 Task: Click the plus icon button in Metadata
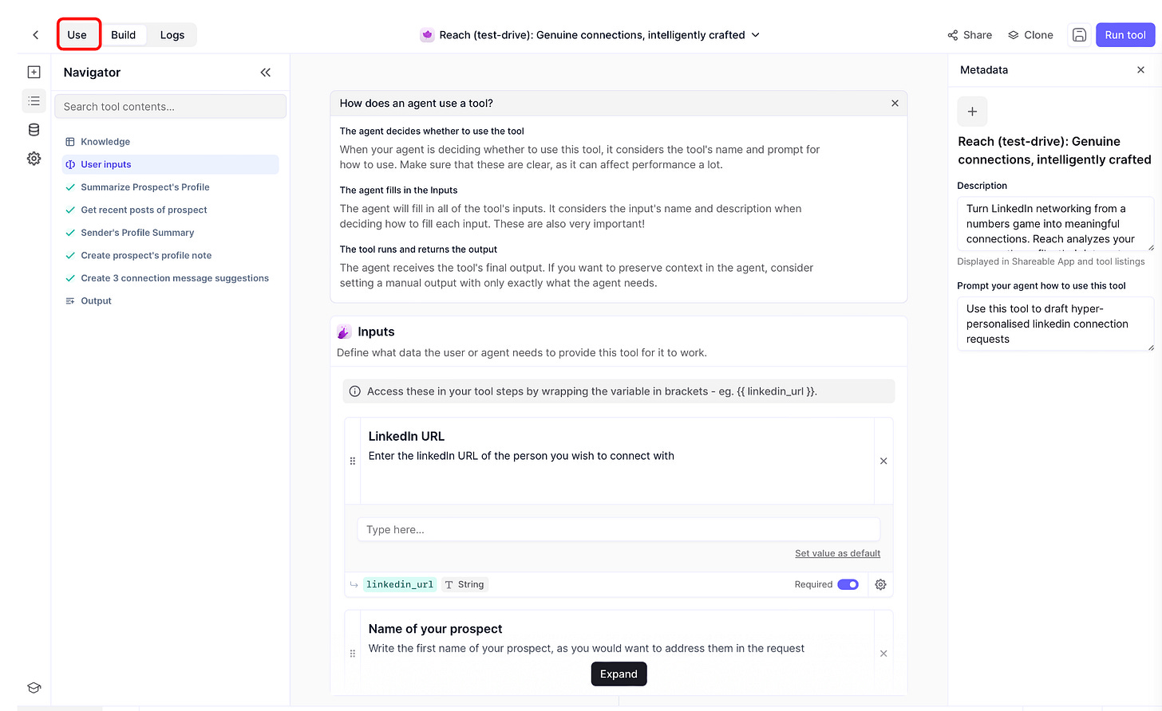point(972,112)
